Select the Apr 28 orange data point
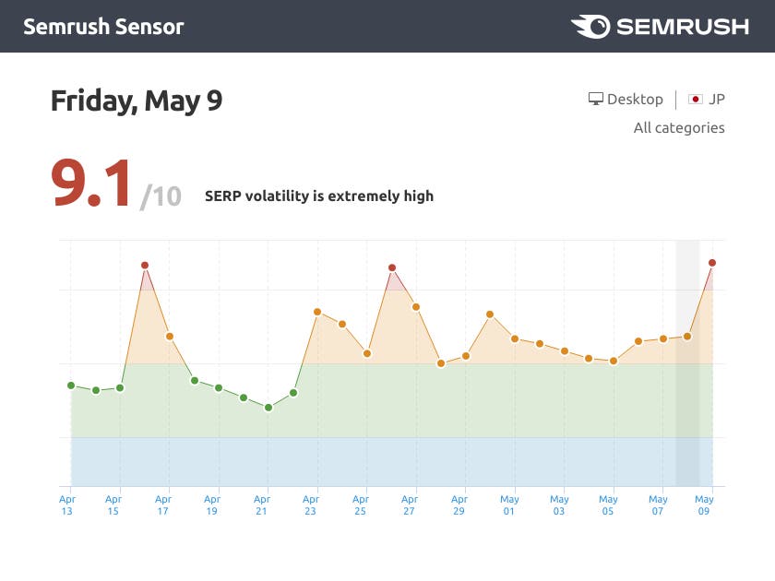 click(x=441, y=363)
